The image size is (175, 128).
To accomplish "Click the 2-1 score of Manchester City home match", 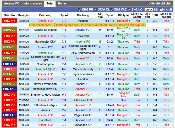I will [64, 42].
